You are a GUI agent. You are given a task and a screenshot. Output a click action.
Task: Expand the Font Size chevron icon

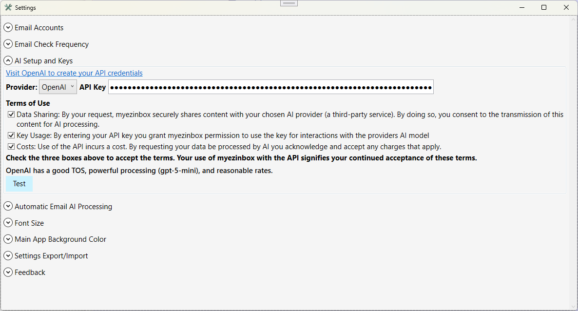8,223
